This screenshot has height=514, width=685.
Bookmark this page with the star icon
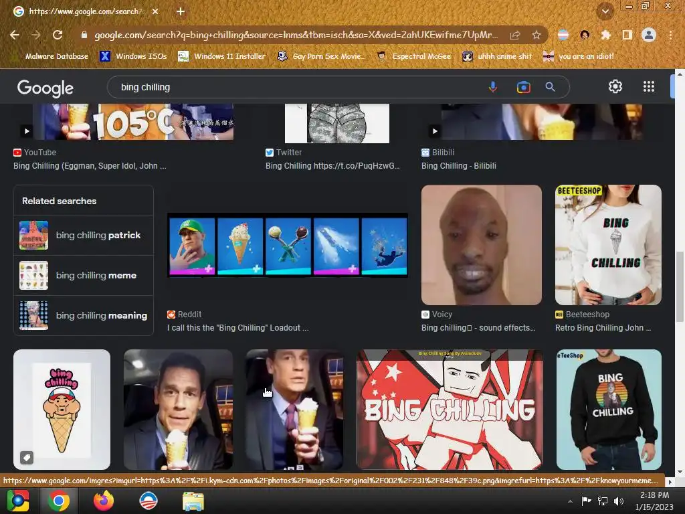(x=536, y=35)
